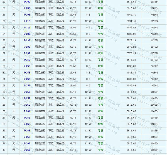Open the 5-238 link
167x155 pixels.
point(27,47)
